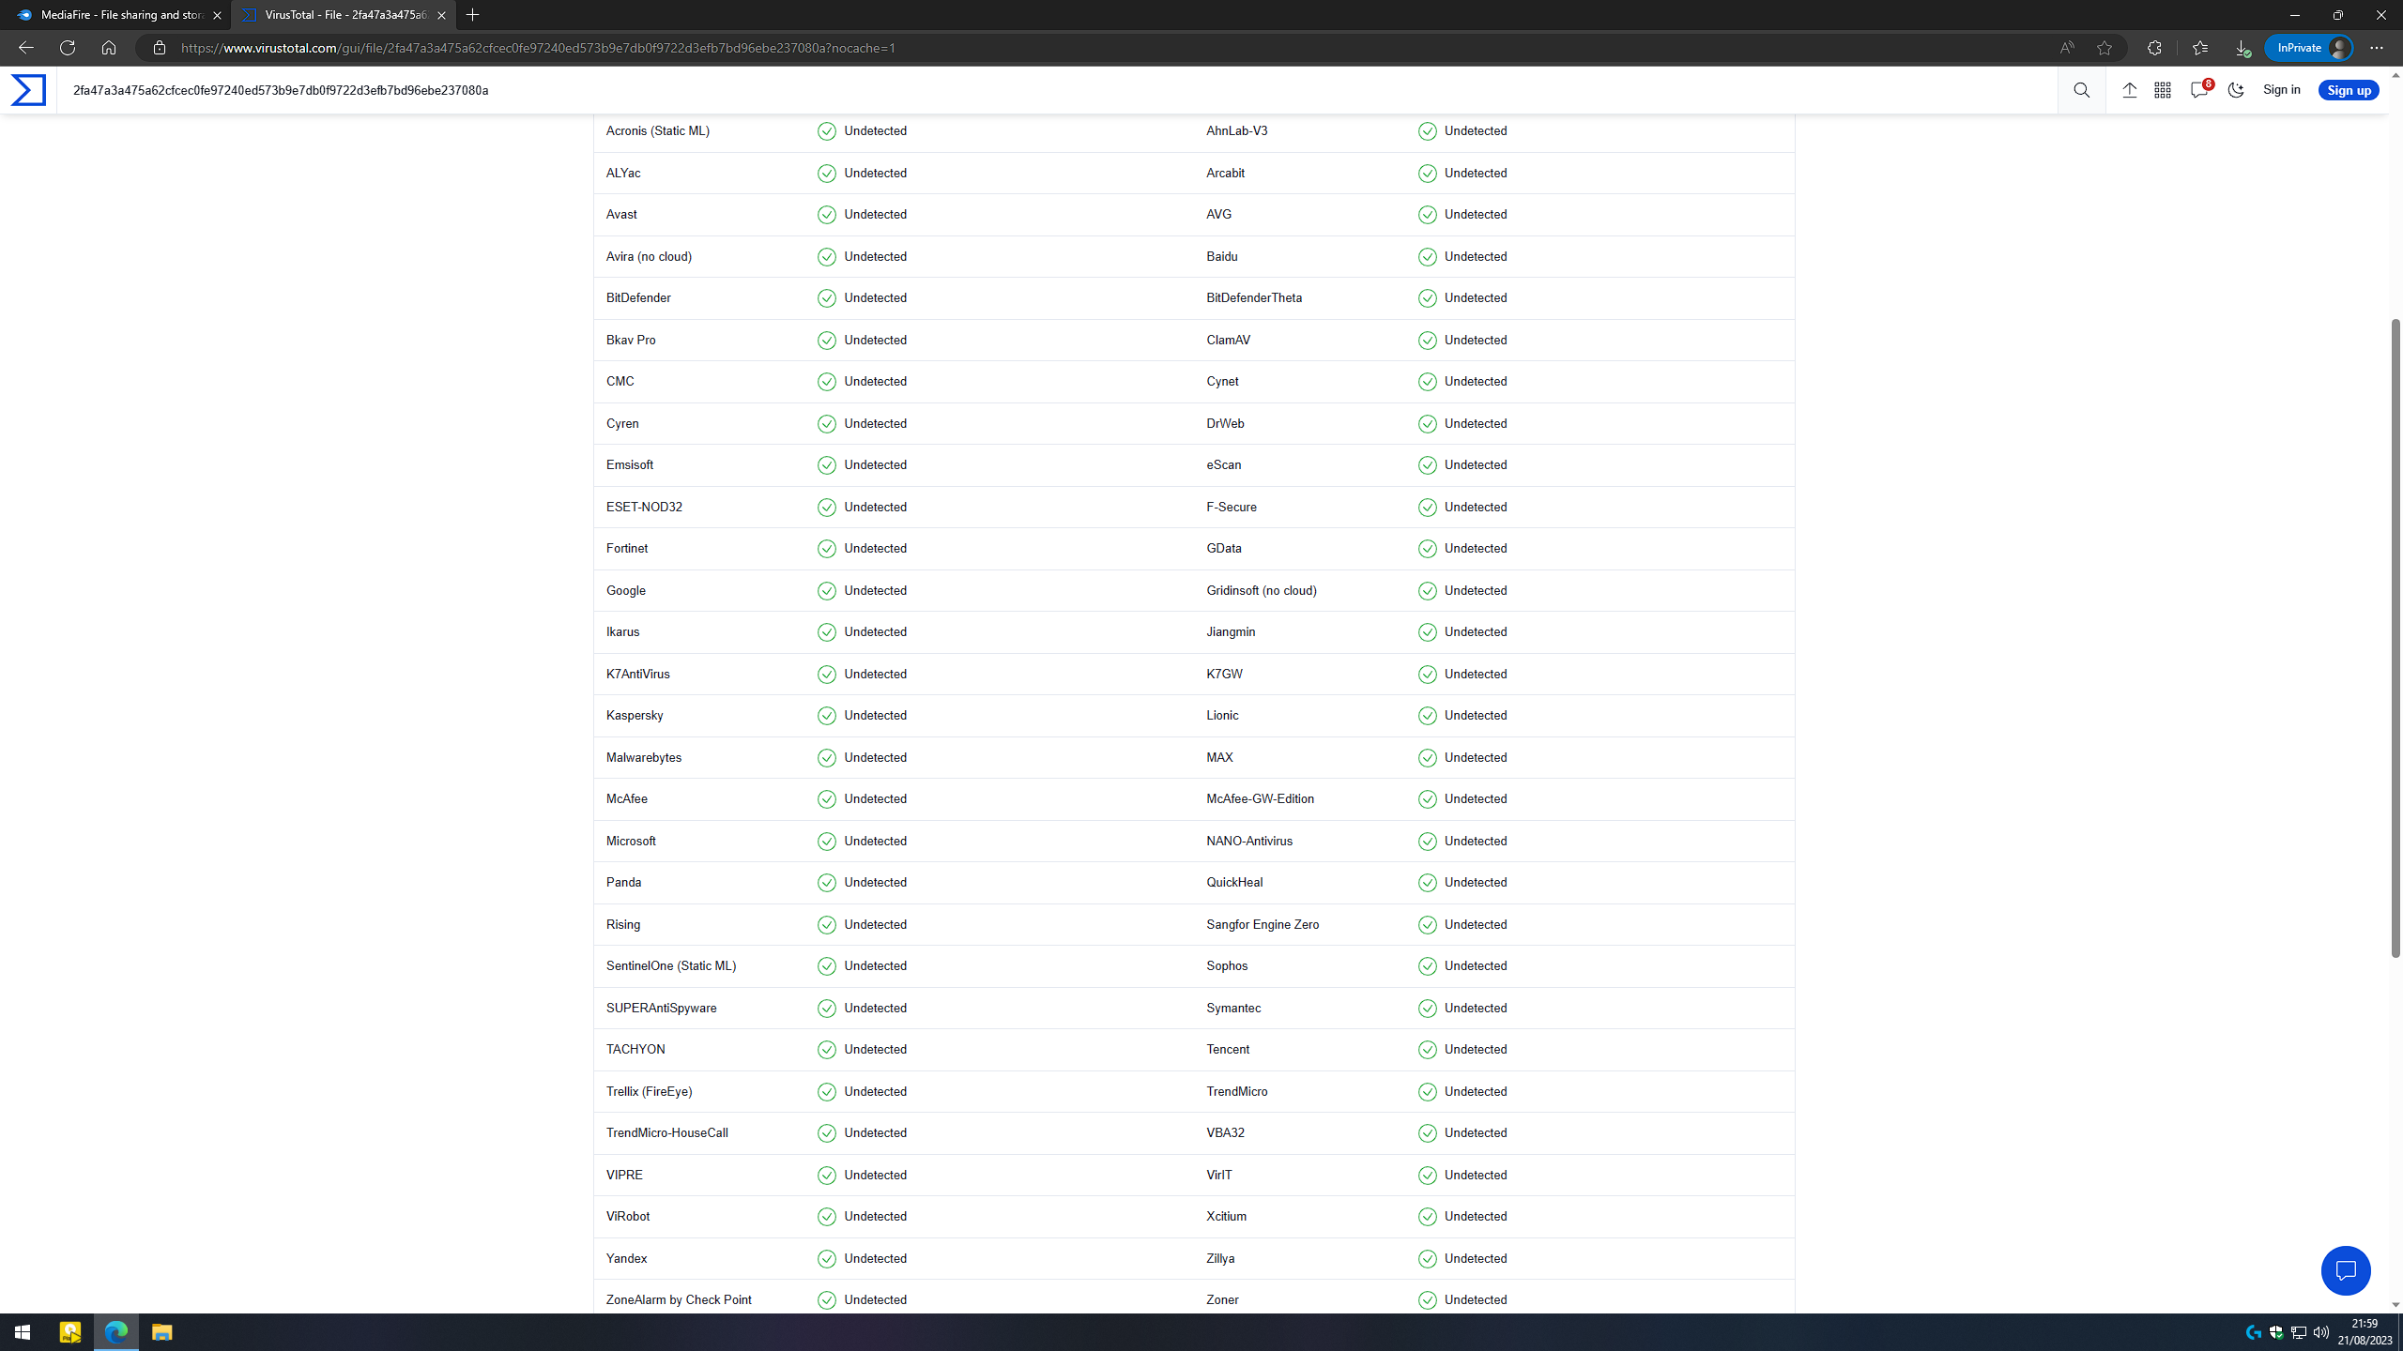Open the Downloads icon

coord(2242,48)
